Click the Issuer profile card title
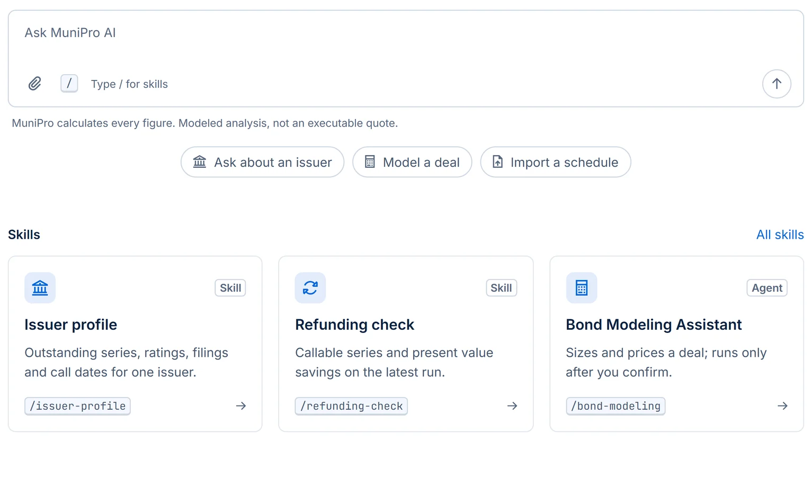The height and width of the screenshot is (478, 812). 71,324
